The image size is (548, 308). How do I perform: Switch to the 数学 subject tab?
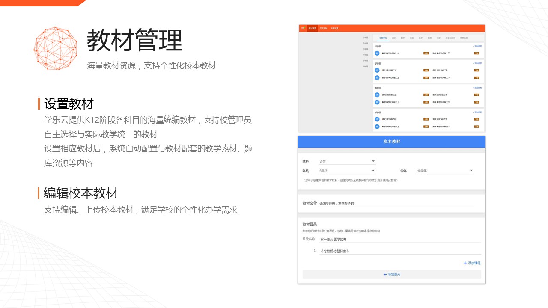[402, 38]
